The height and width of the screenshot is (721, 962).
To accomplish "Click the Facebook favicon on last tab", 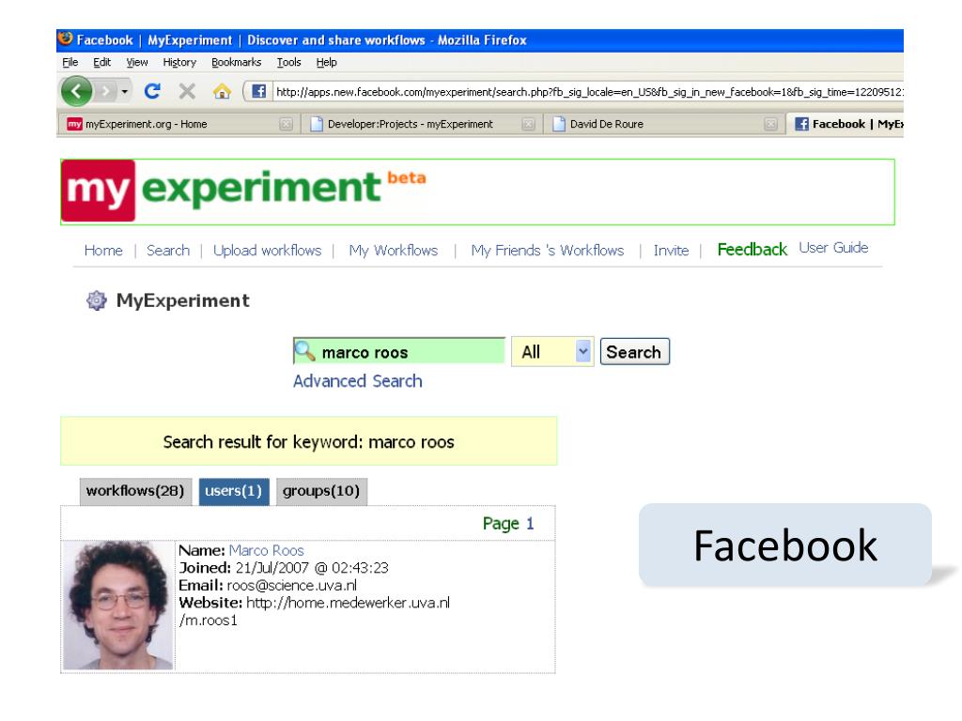I will tap(801, 124).
